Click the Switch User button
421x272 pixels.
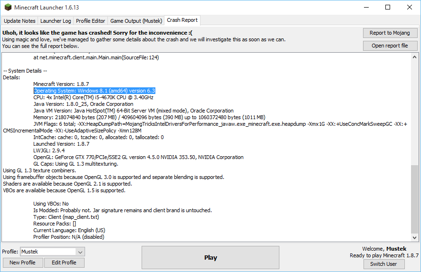383,264
